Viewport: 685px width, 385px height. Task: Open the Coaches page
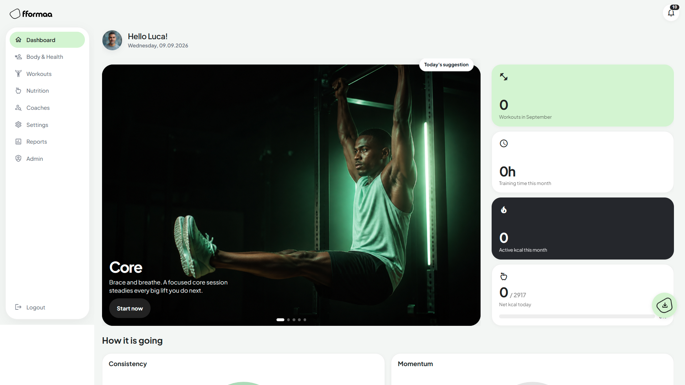(47, 108)
